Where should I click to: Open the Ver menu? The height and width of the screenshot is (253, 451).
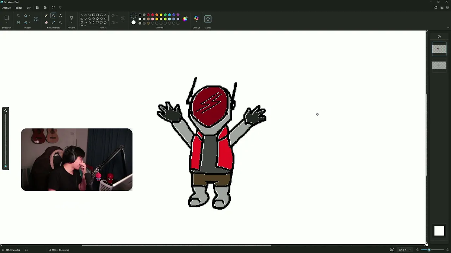[29, 8]
